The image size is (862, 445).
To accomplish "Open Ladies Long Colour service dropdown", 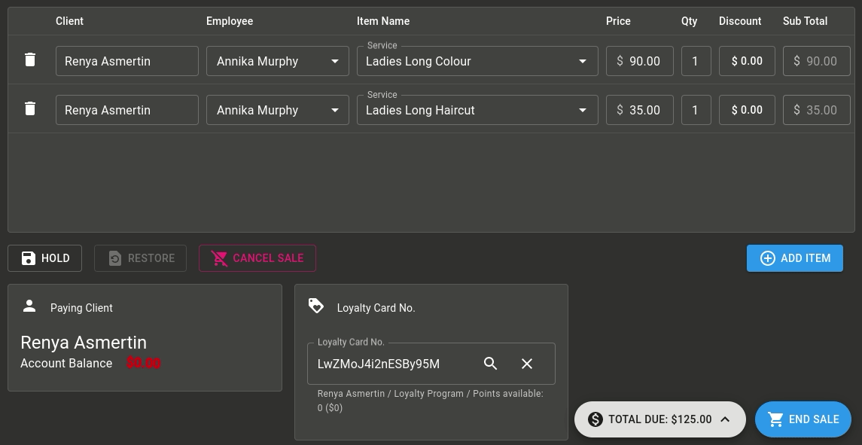I will click(477, 61).
